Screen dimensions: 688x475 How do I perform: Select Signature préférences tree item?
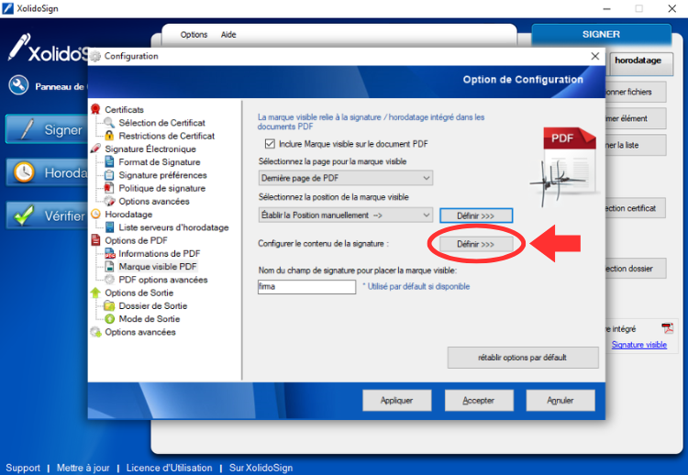pos(162,175)
